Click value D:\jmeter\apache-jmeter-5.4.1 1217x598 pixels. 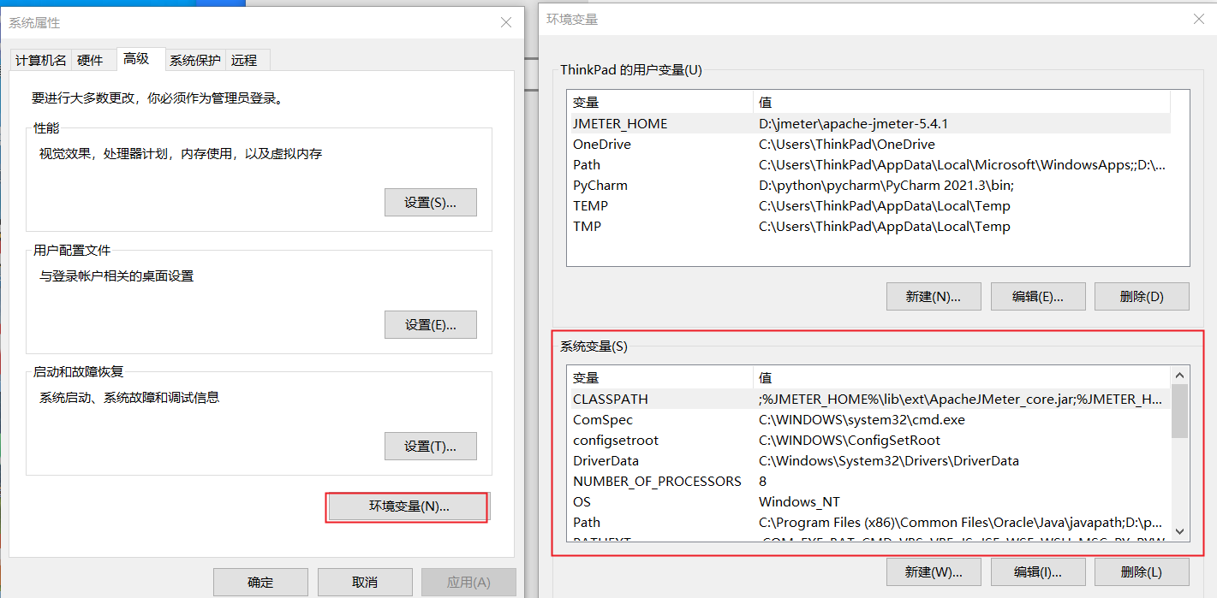coord(853,123)
